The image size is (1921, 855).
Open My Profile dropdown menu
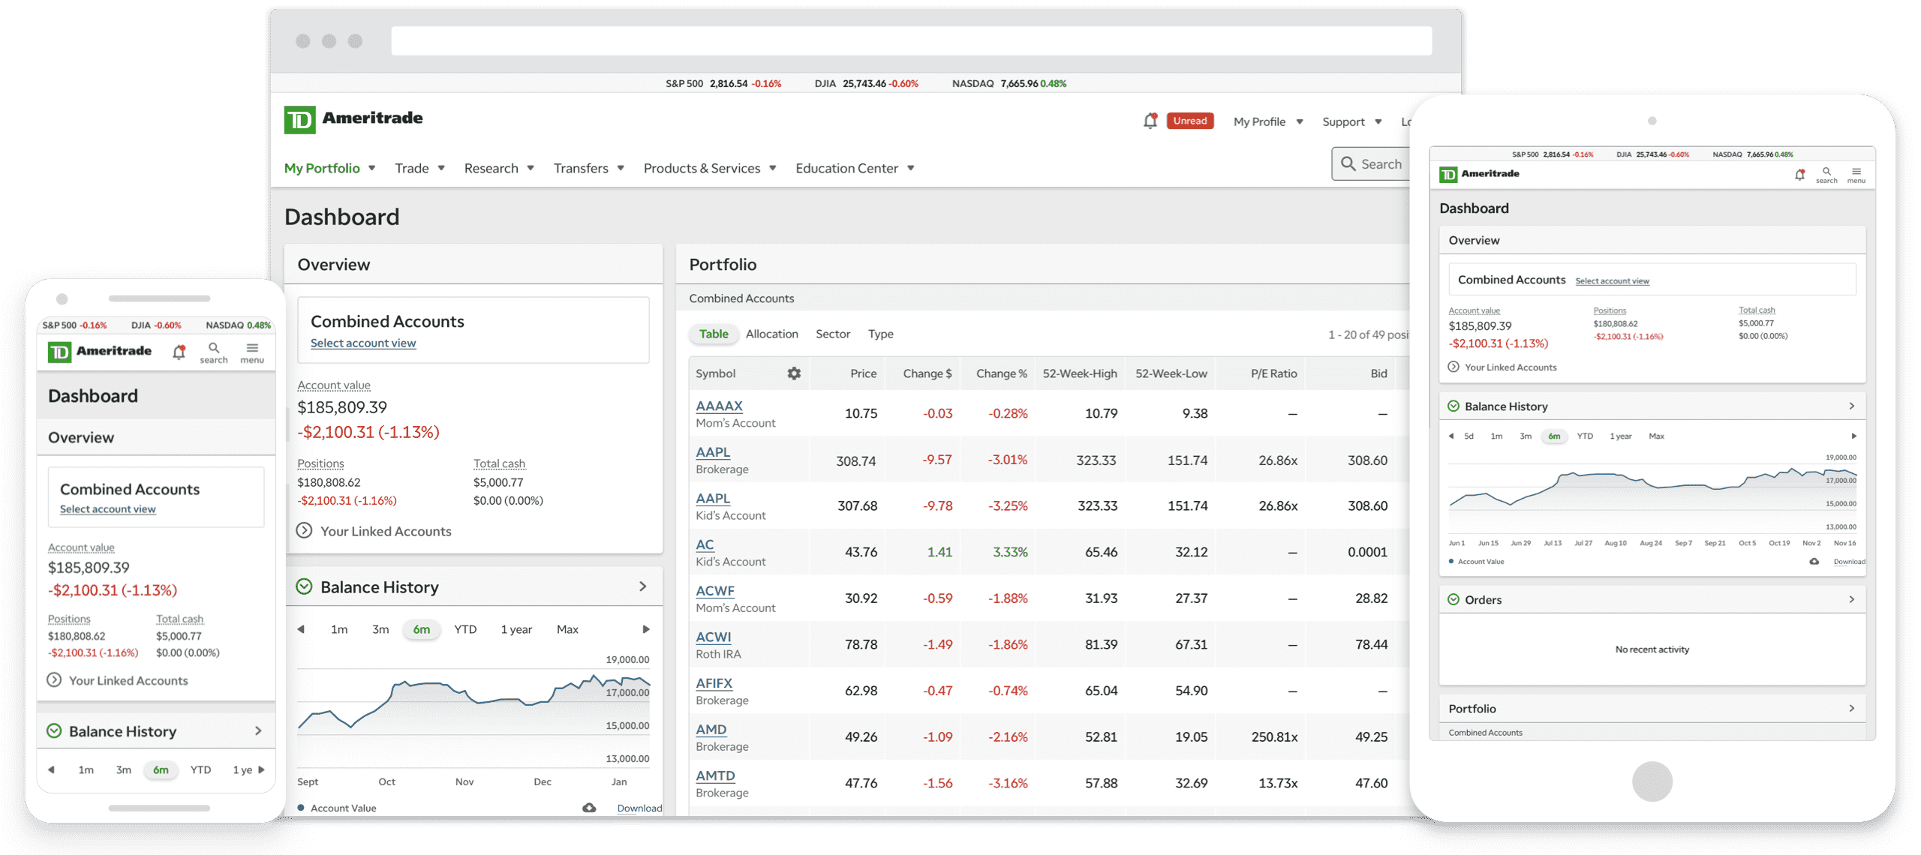pos(1267,121)
